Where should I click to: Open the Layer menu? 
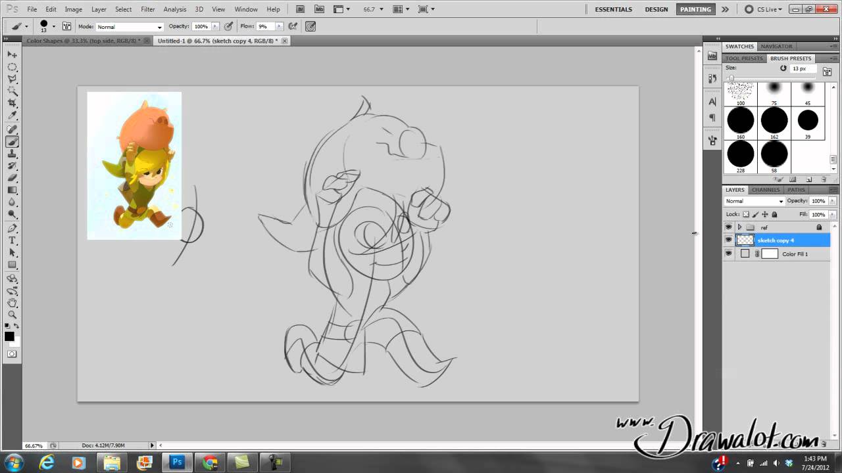99,9
